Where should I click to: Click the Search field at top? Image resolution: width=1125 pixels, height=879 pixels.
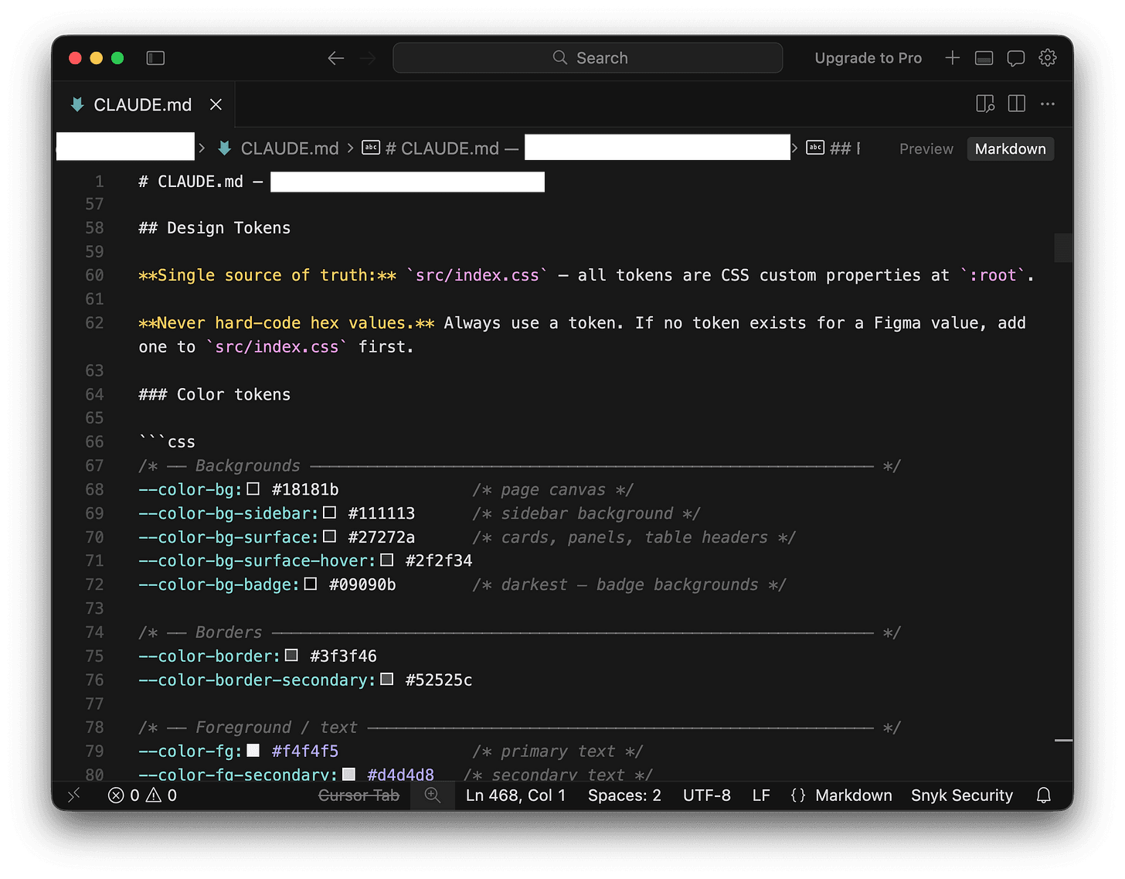(x=587, y=58)
